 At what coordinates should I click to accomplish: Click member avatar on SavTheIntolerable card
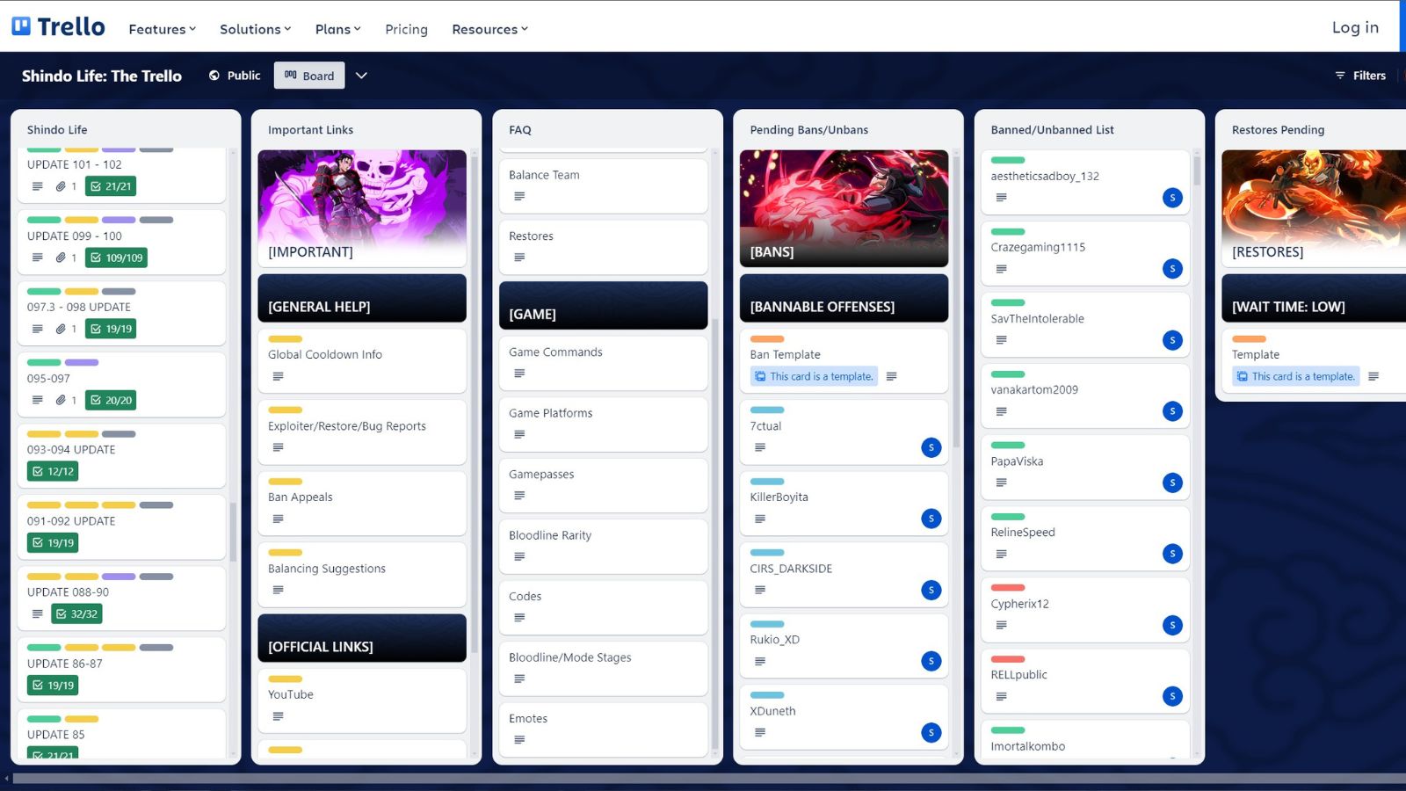click(x=1172, y=340)
